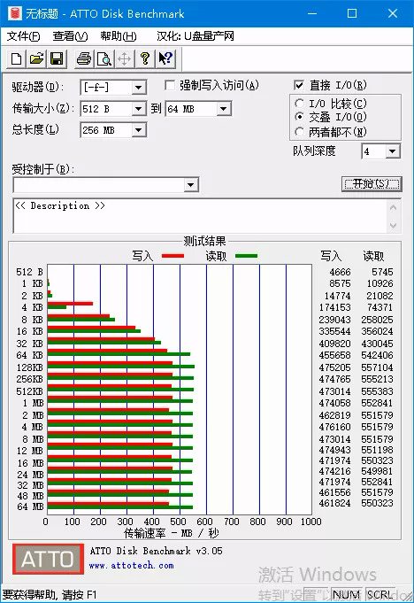Activate the context help arrow-question icon

coord(165,59)
